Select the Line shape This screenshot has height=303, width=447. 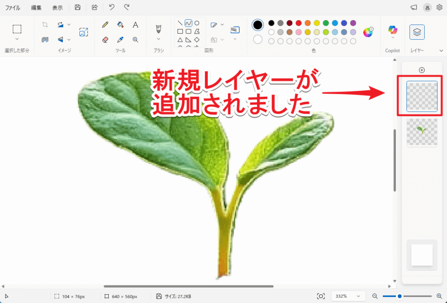180,23
